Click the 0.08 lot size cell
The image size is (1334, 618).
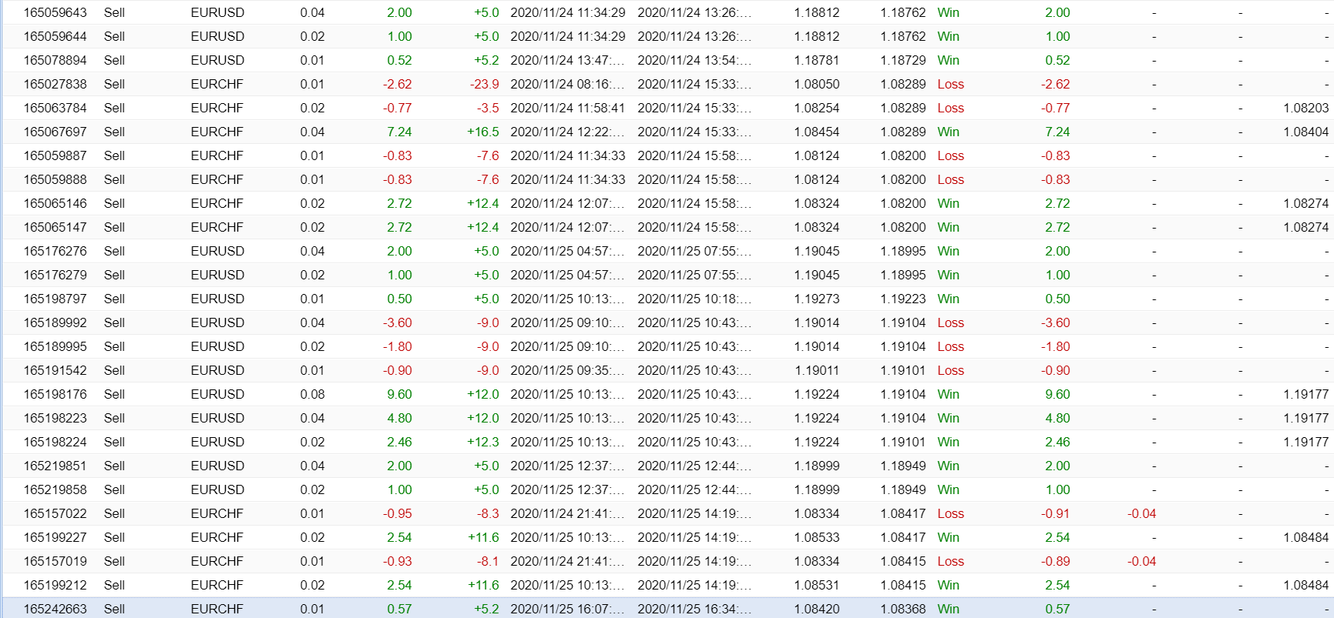click(312, 394)
